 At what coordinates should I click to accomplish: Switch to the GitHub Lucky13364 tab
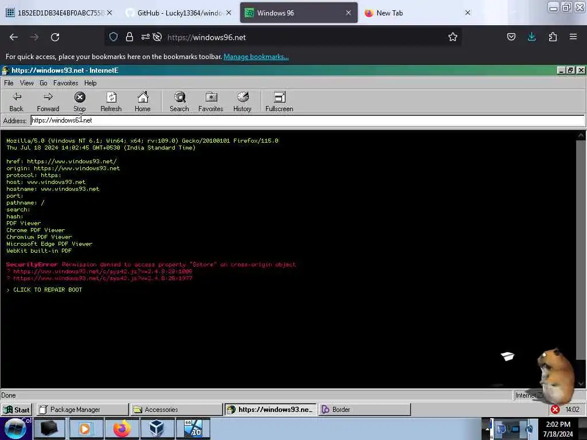point(179,13)
